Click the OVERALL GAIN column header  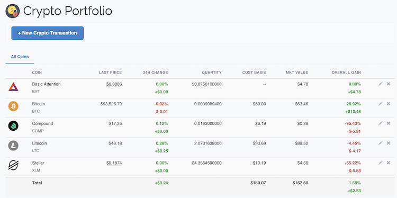click(346, 73)
